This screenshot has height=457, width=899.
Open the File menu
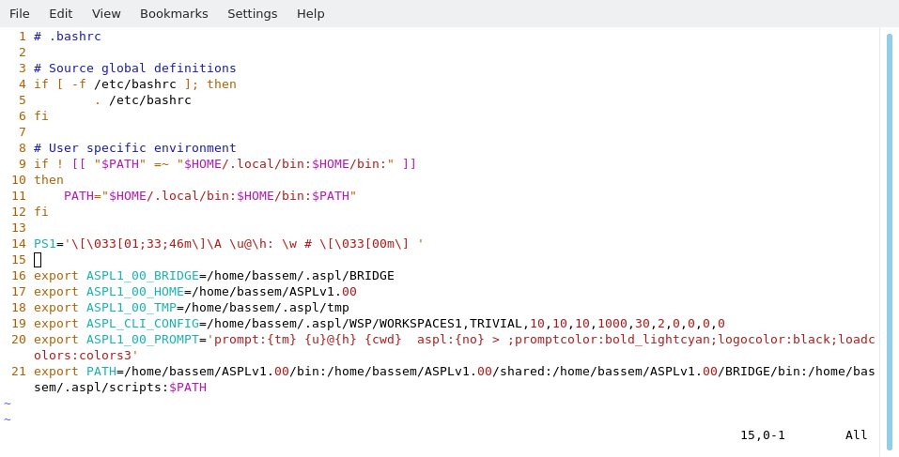tap(20, 13)
